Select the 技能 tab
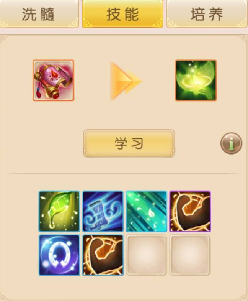 122,14
